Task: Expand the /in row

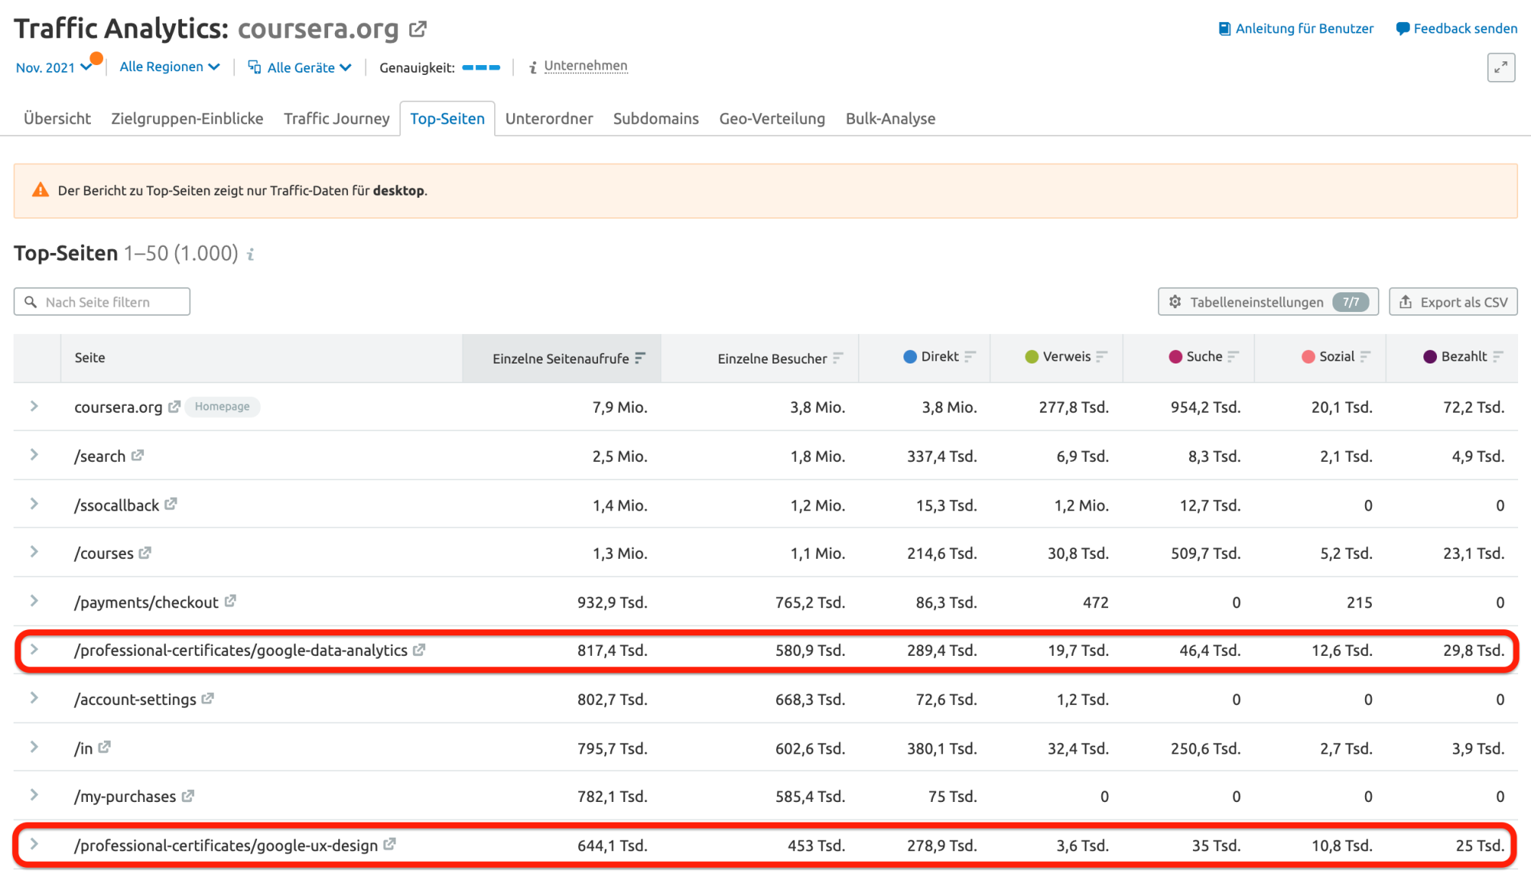Action: 34,747
